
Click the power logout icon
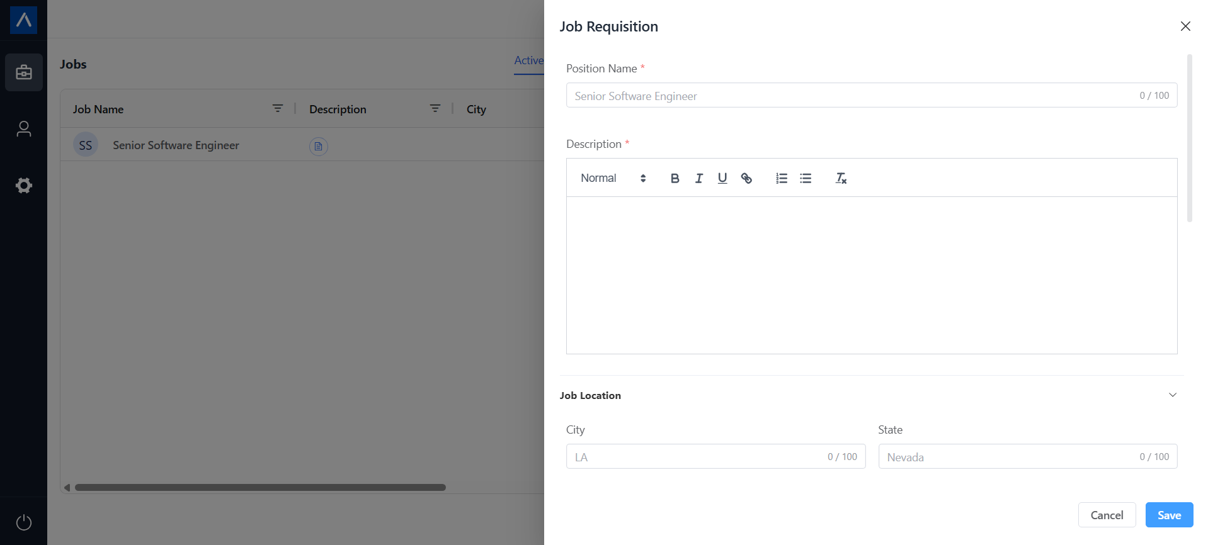pyautogui.click(x=24, y=522)
